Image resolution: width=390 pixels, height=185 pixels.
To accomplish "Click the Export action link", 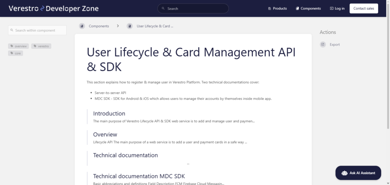I will point(330,45).
